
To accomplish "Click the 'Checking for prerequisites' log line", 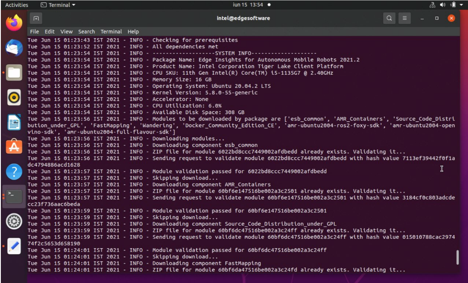I will (133, 40).
